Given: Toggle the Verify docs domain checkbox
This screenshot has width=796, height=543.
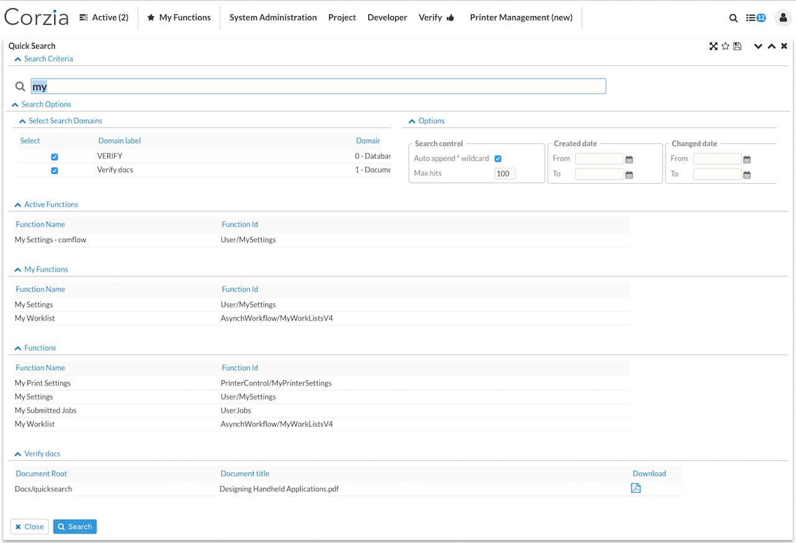Looking at the screenshot, I should (x=55, y=170).
